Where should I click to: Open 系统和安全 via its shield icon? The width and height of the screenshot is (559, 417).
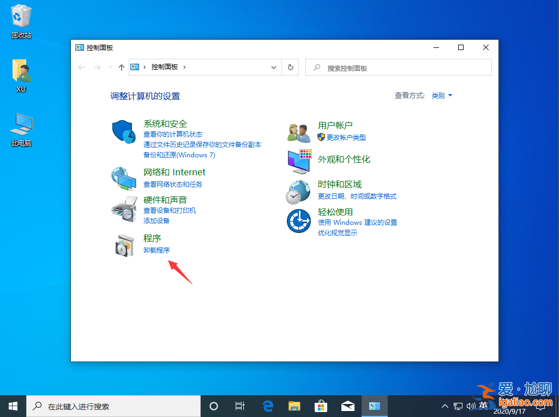123,131
